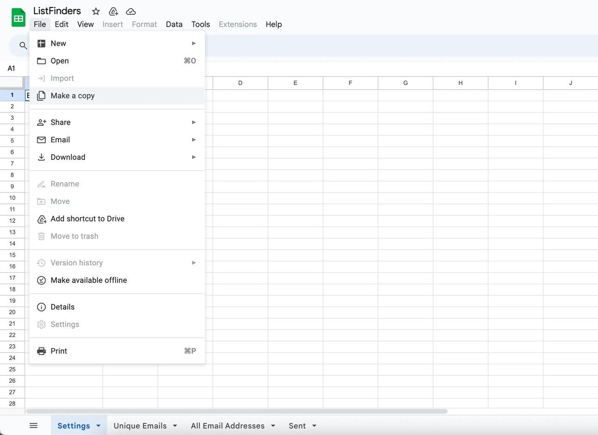Select column D header

[x=240, y=83]
